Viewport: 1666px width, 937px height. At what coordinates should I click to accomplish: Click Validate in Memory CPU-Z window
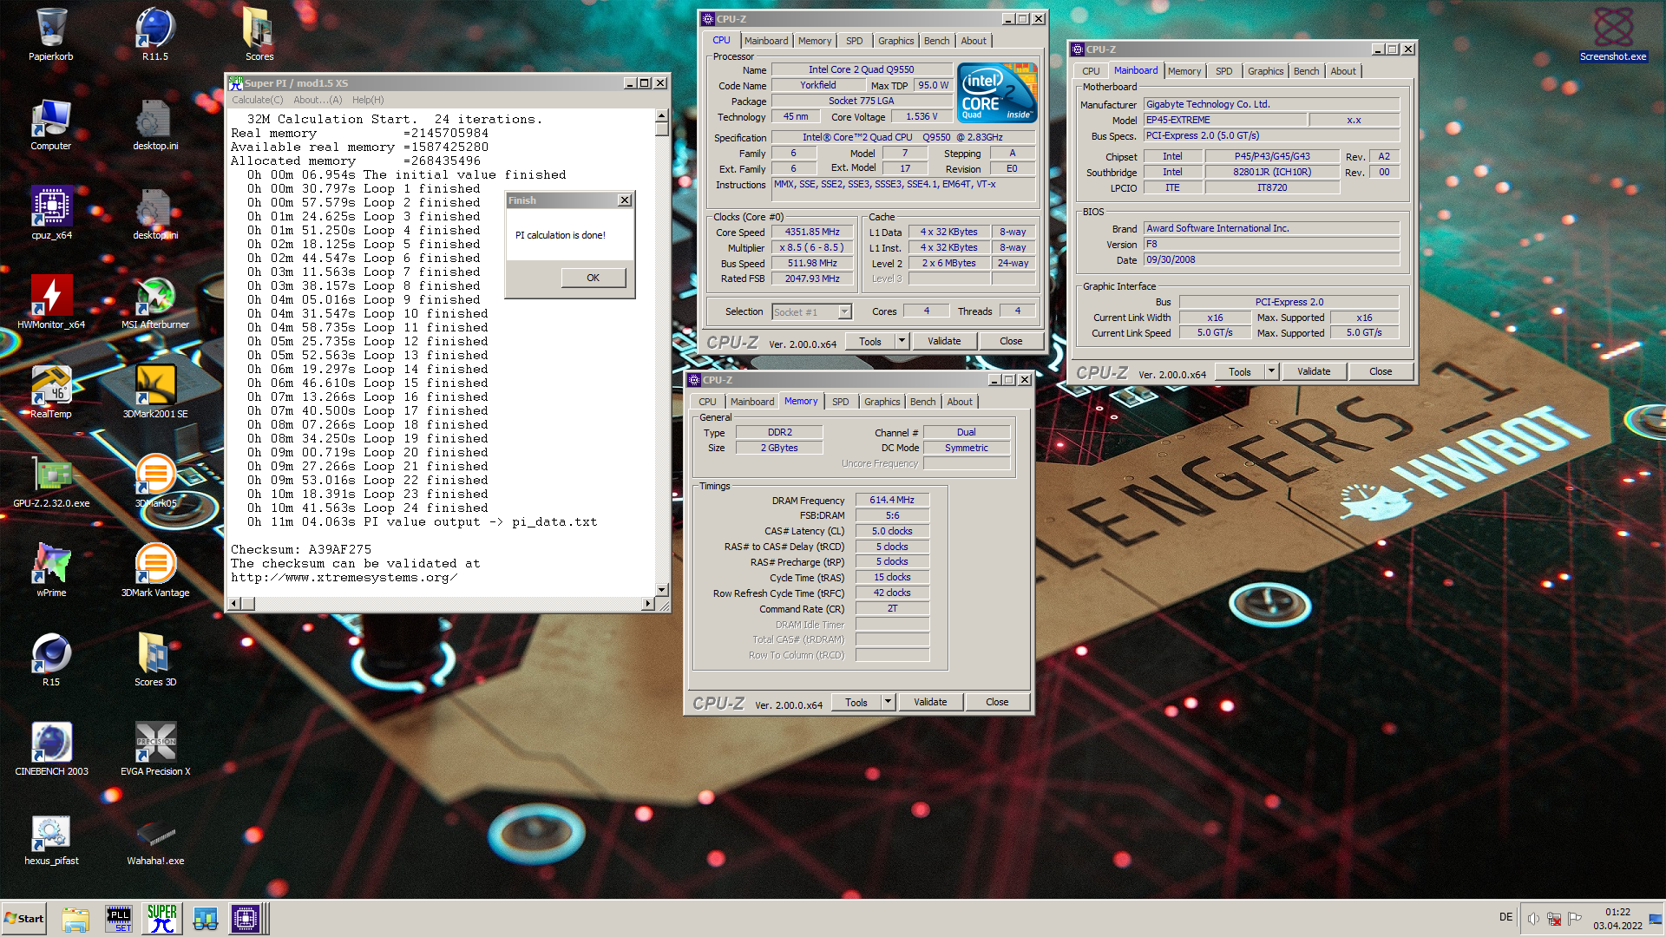tap(930, 702)
